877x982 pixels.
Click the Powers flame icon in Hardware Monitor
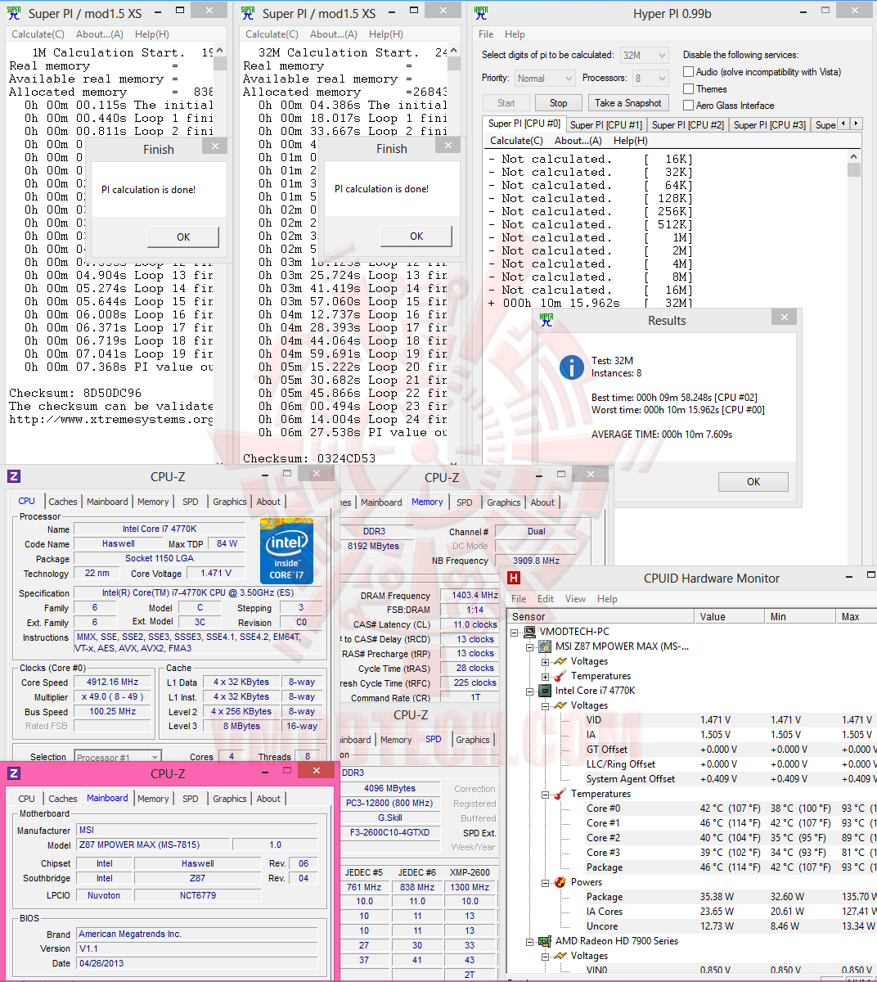(560, 882)
